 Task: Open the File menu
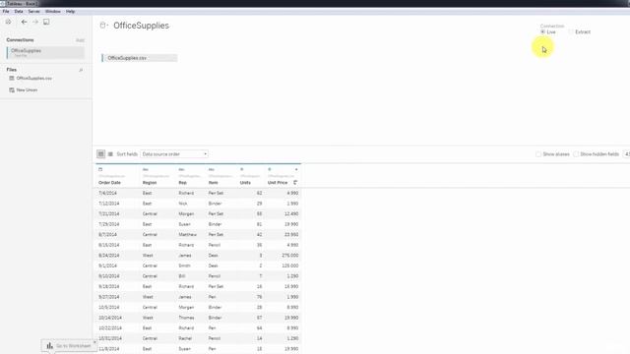6,11
